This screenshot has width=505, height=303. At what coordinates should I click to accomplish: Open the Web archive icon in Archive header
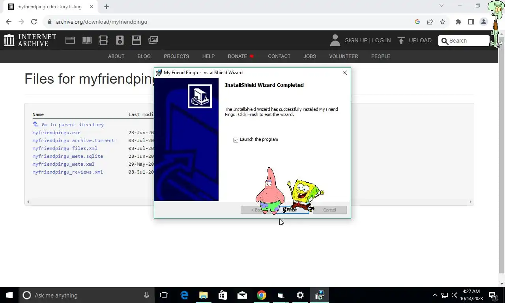pos(70,40)
